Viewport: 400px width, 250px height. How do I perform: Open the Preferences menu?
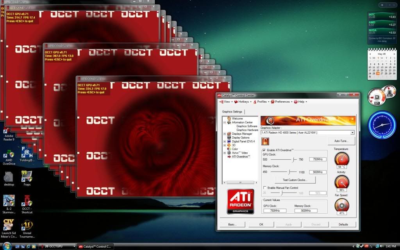(281, 102)
